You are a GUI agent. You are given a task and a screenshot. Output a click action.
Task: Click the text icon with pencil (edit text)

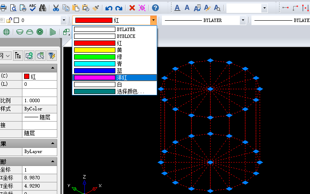click(x=207, y=8)
